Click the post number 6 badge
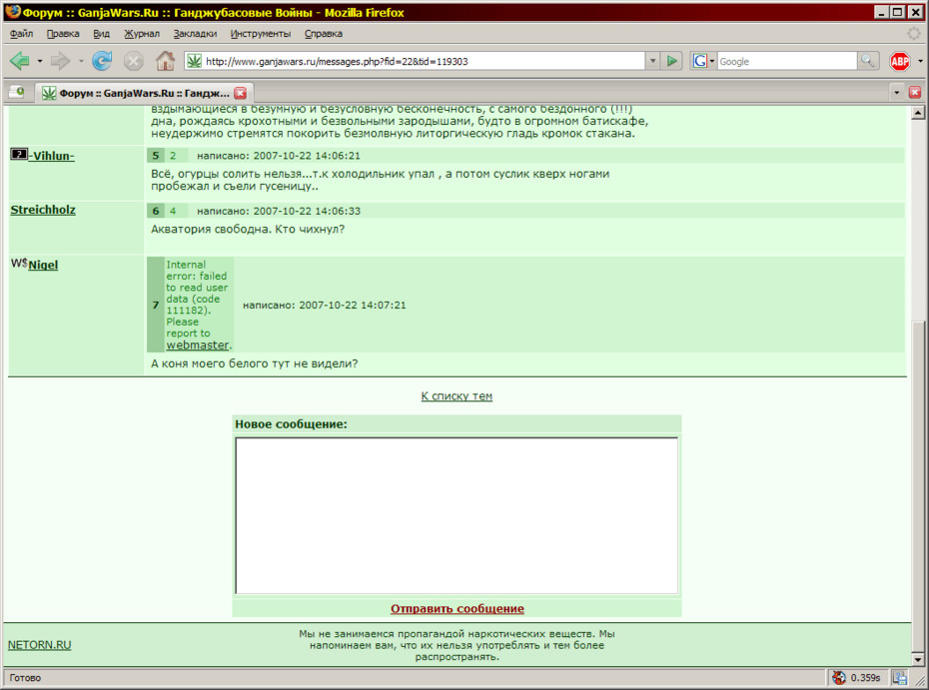Screen dimensions: 929x690 tap(155, 211)
